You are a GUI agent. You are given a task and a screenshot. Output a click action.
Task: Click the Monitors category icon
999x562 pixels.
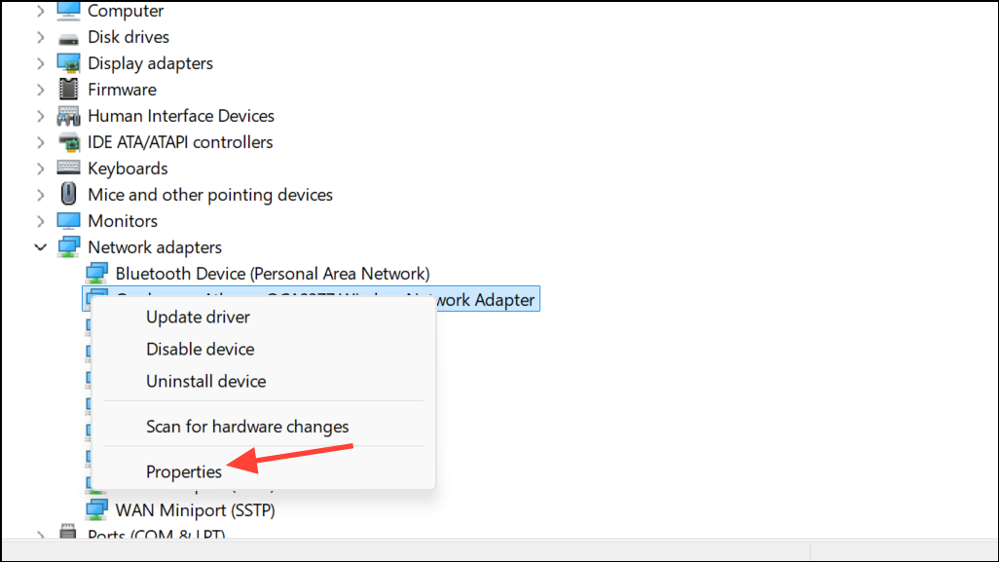coord(68,221)
